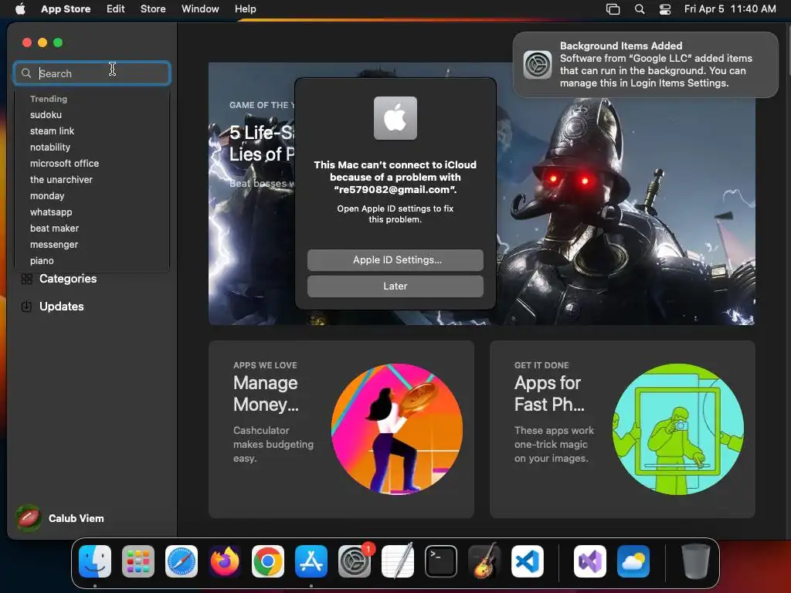Click the yellow minimize window button
The height and width of the screenshot is (593, 791).
[42, 42]
